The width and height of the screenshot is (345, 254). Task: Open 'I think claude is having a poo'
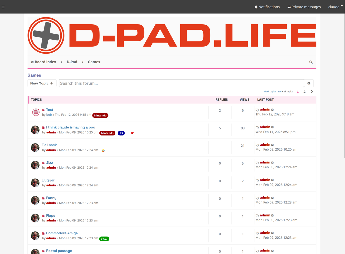tap(71, 127)
